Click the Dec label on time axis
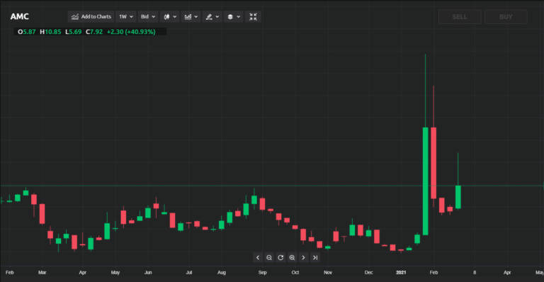This screenshot has width=544, height=282. [369, 273]
